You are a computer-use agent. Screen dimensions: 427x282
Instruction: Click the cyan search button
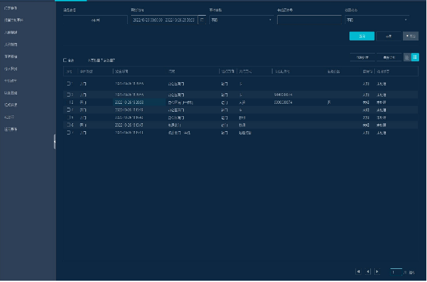pos(362,37)
